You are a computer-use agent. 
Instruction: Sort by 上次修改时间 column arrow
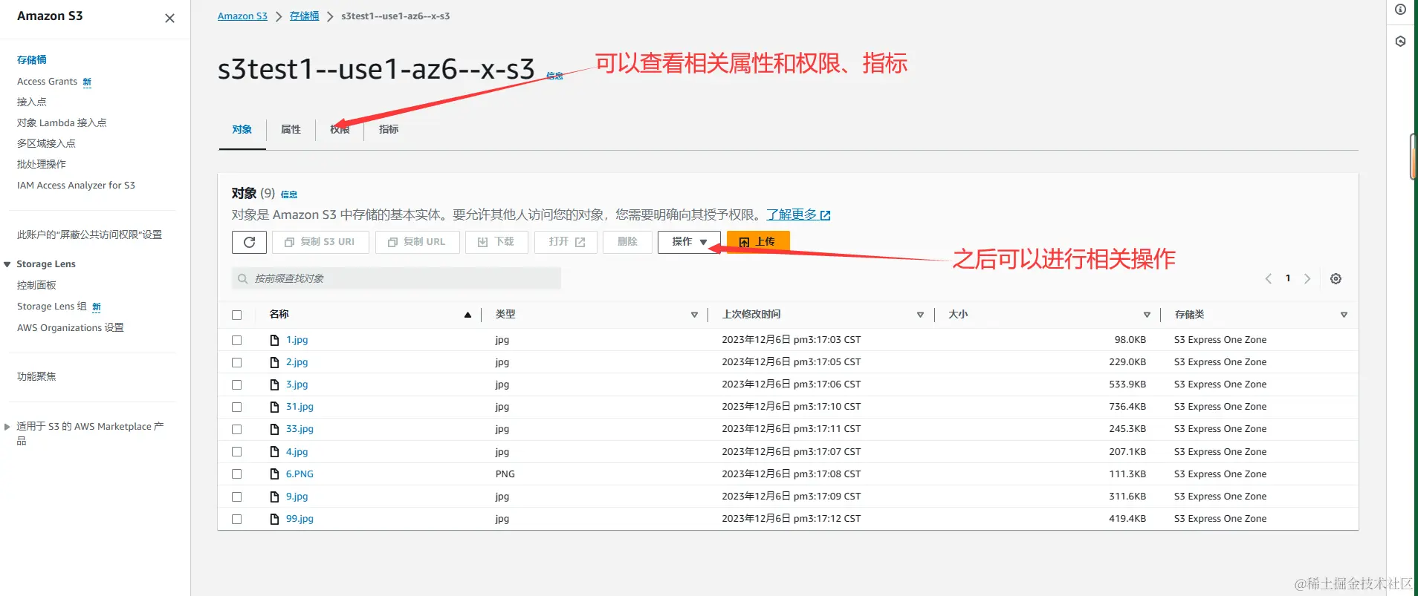click(920, 315)
